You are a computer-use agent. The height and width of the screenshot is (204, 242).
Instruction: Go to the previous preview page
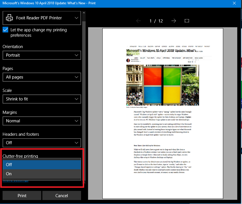138,21
